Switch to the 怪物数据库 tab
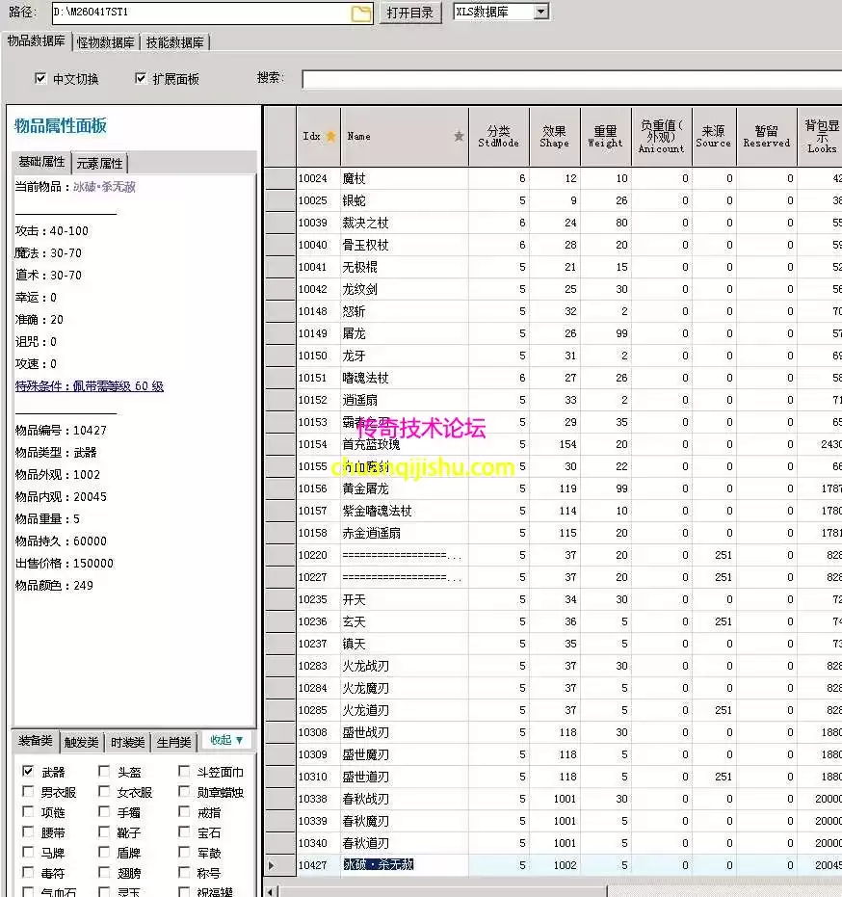The image size is (842, 897). (105, 42)
